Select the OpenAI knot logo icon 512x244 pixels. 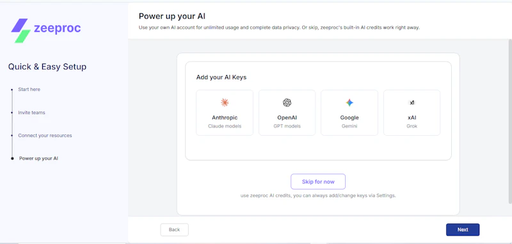287,102
